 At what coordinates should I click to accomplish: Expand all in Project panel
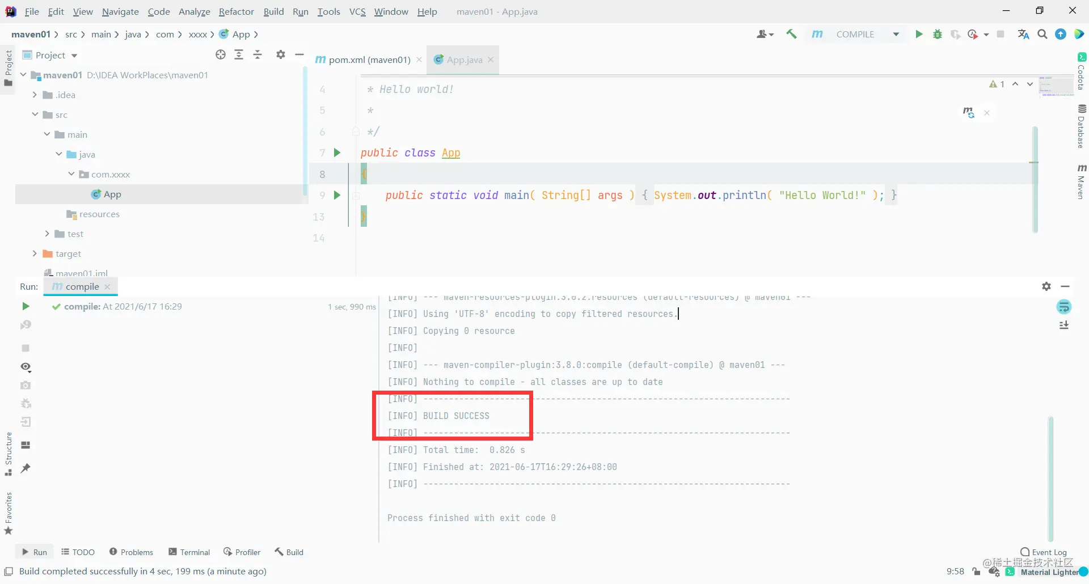(239, 54)
